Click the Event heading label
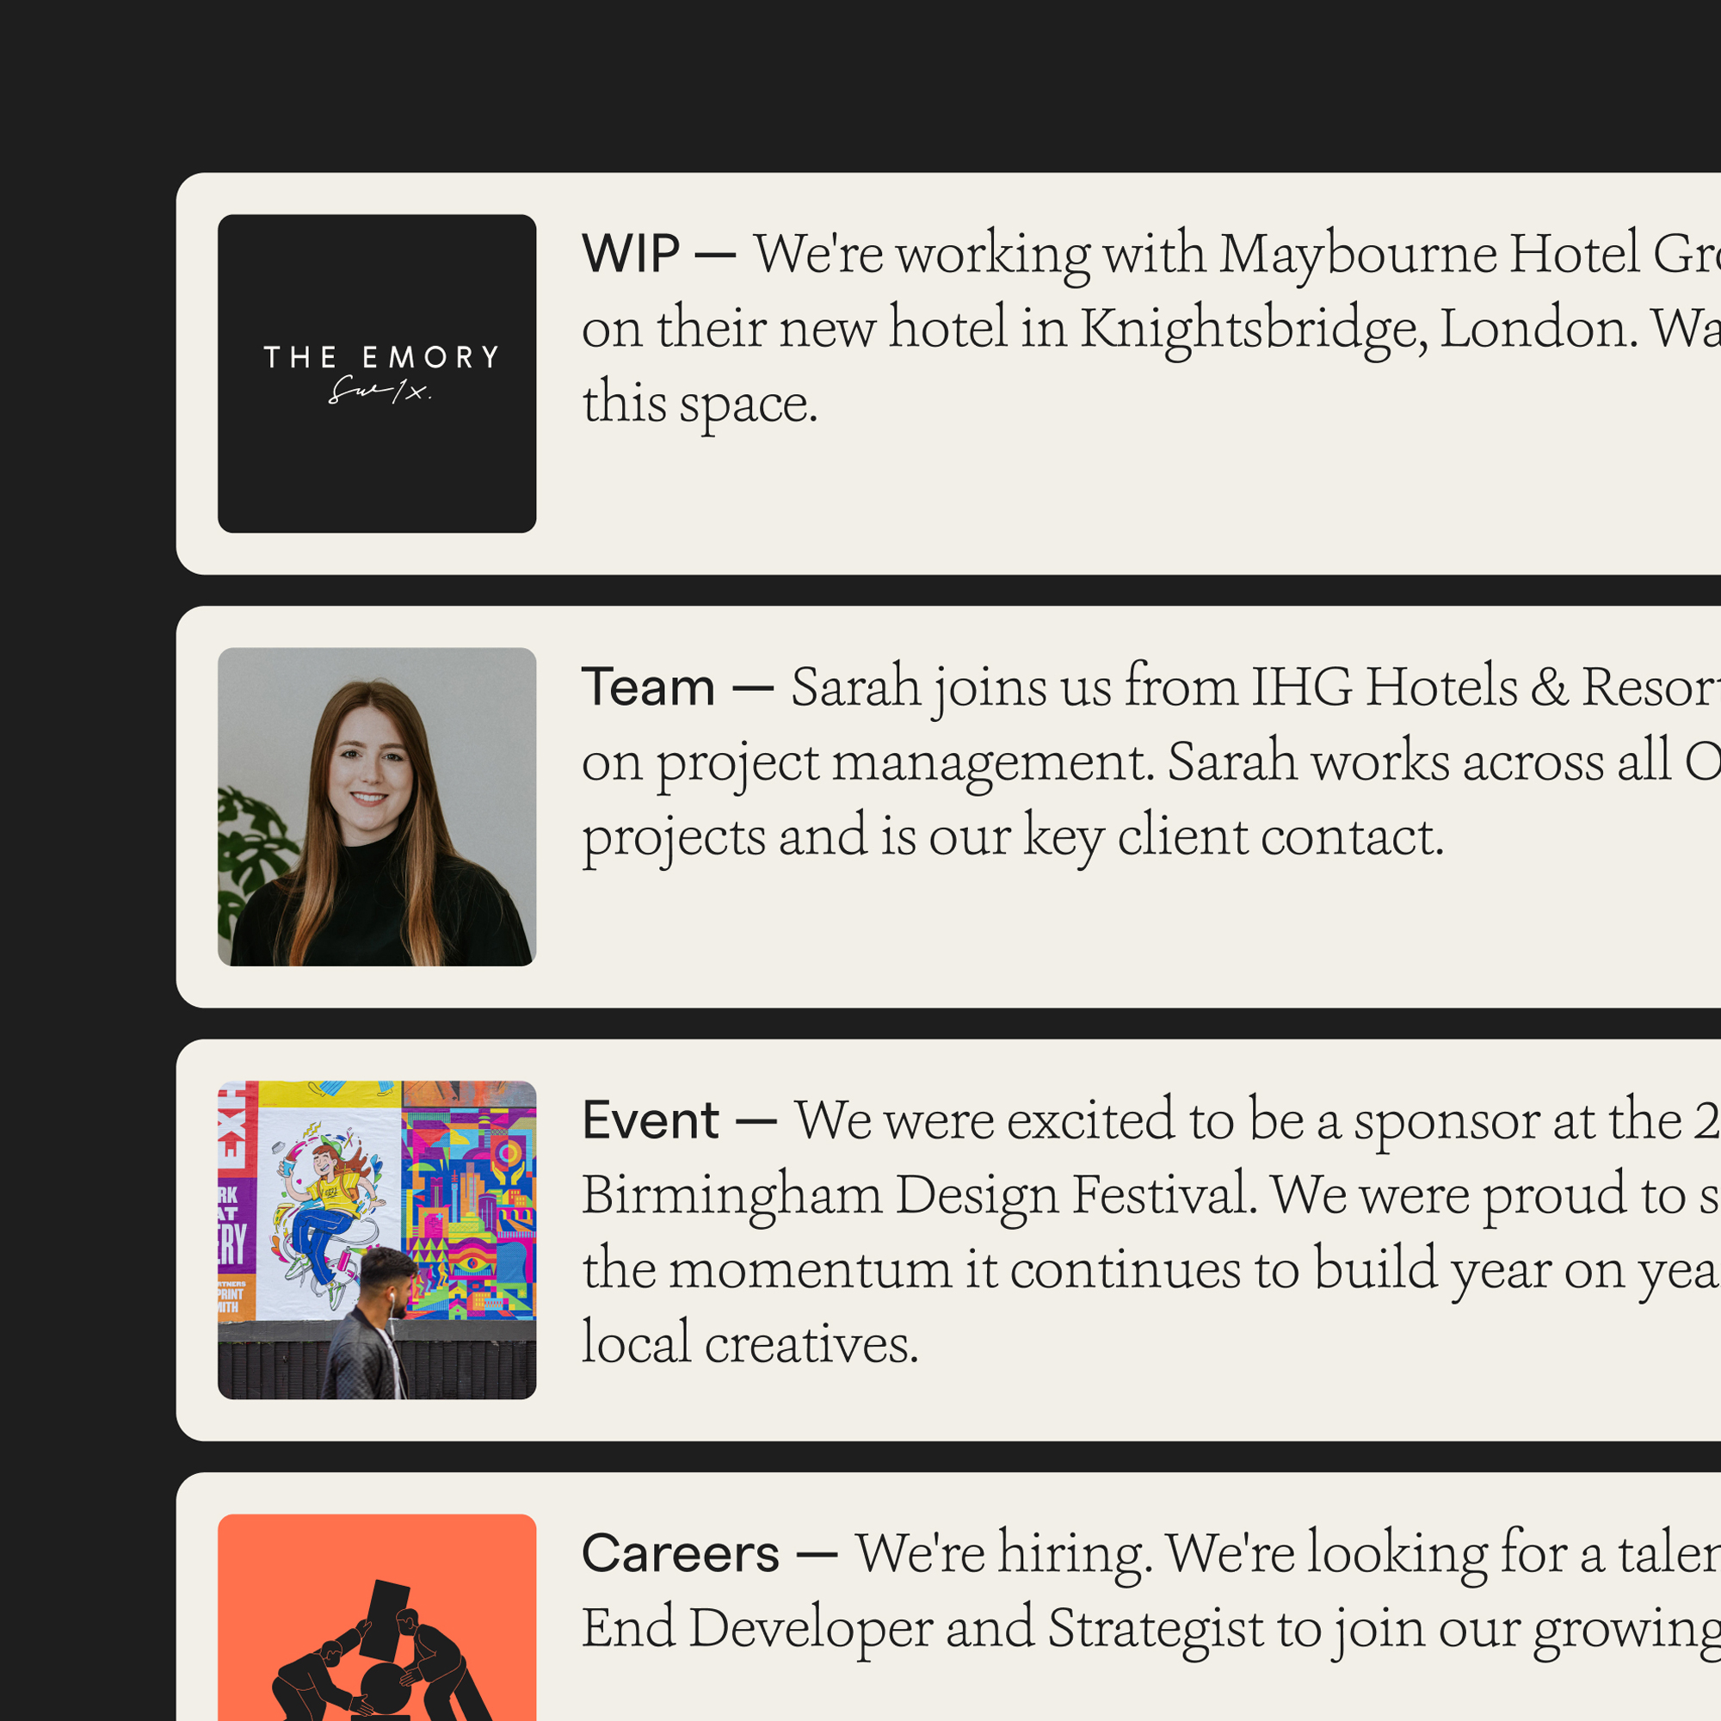 pyautogui.click(x=651, y=1120)
